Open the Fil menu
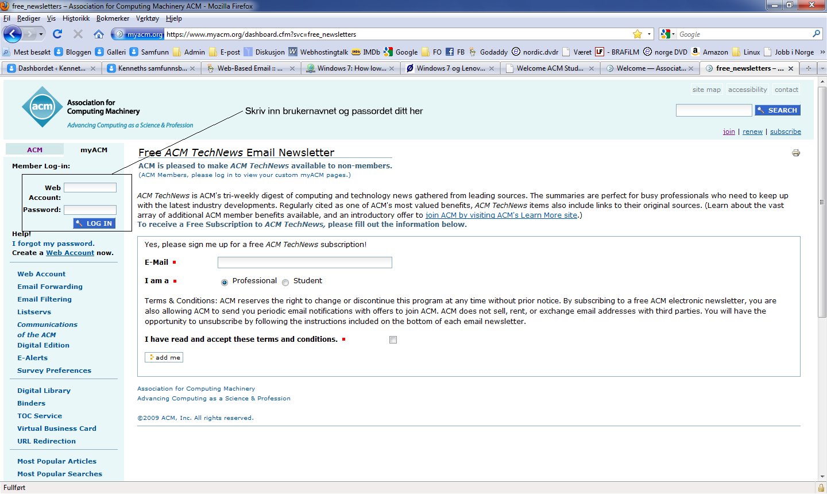Screen dimensions: 827x494 click(7, 18)
